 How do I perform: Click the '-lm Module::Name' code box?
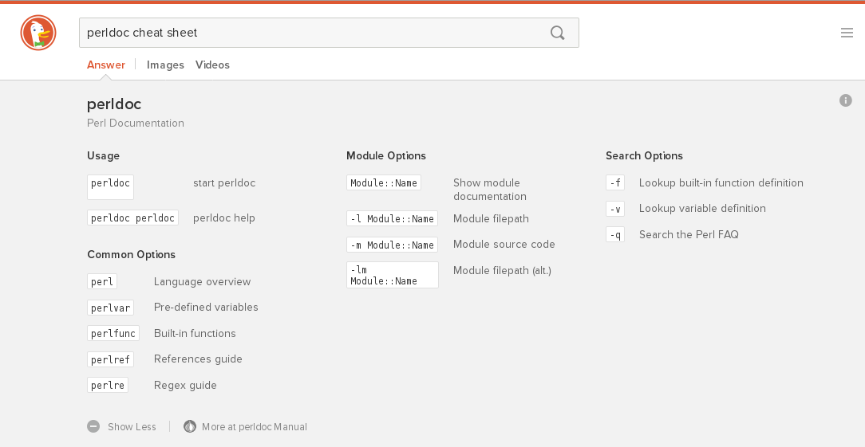coord(393,275)
